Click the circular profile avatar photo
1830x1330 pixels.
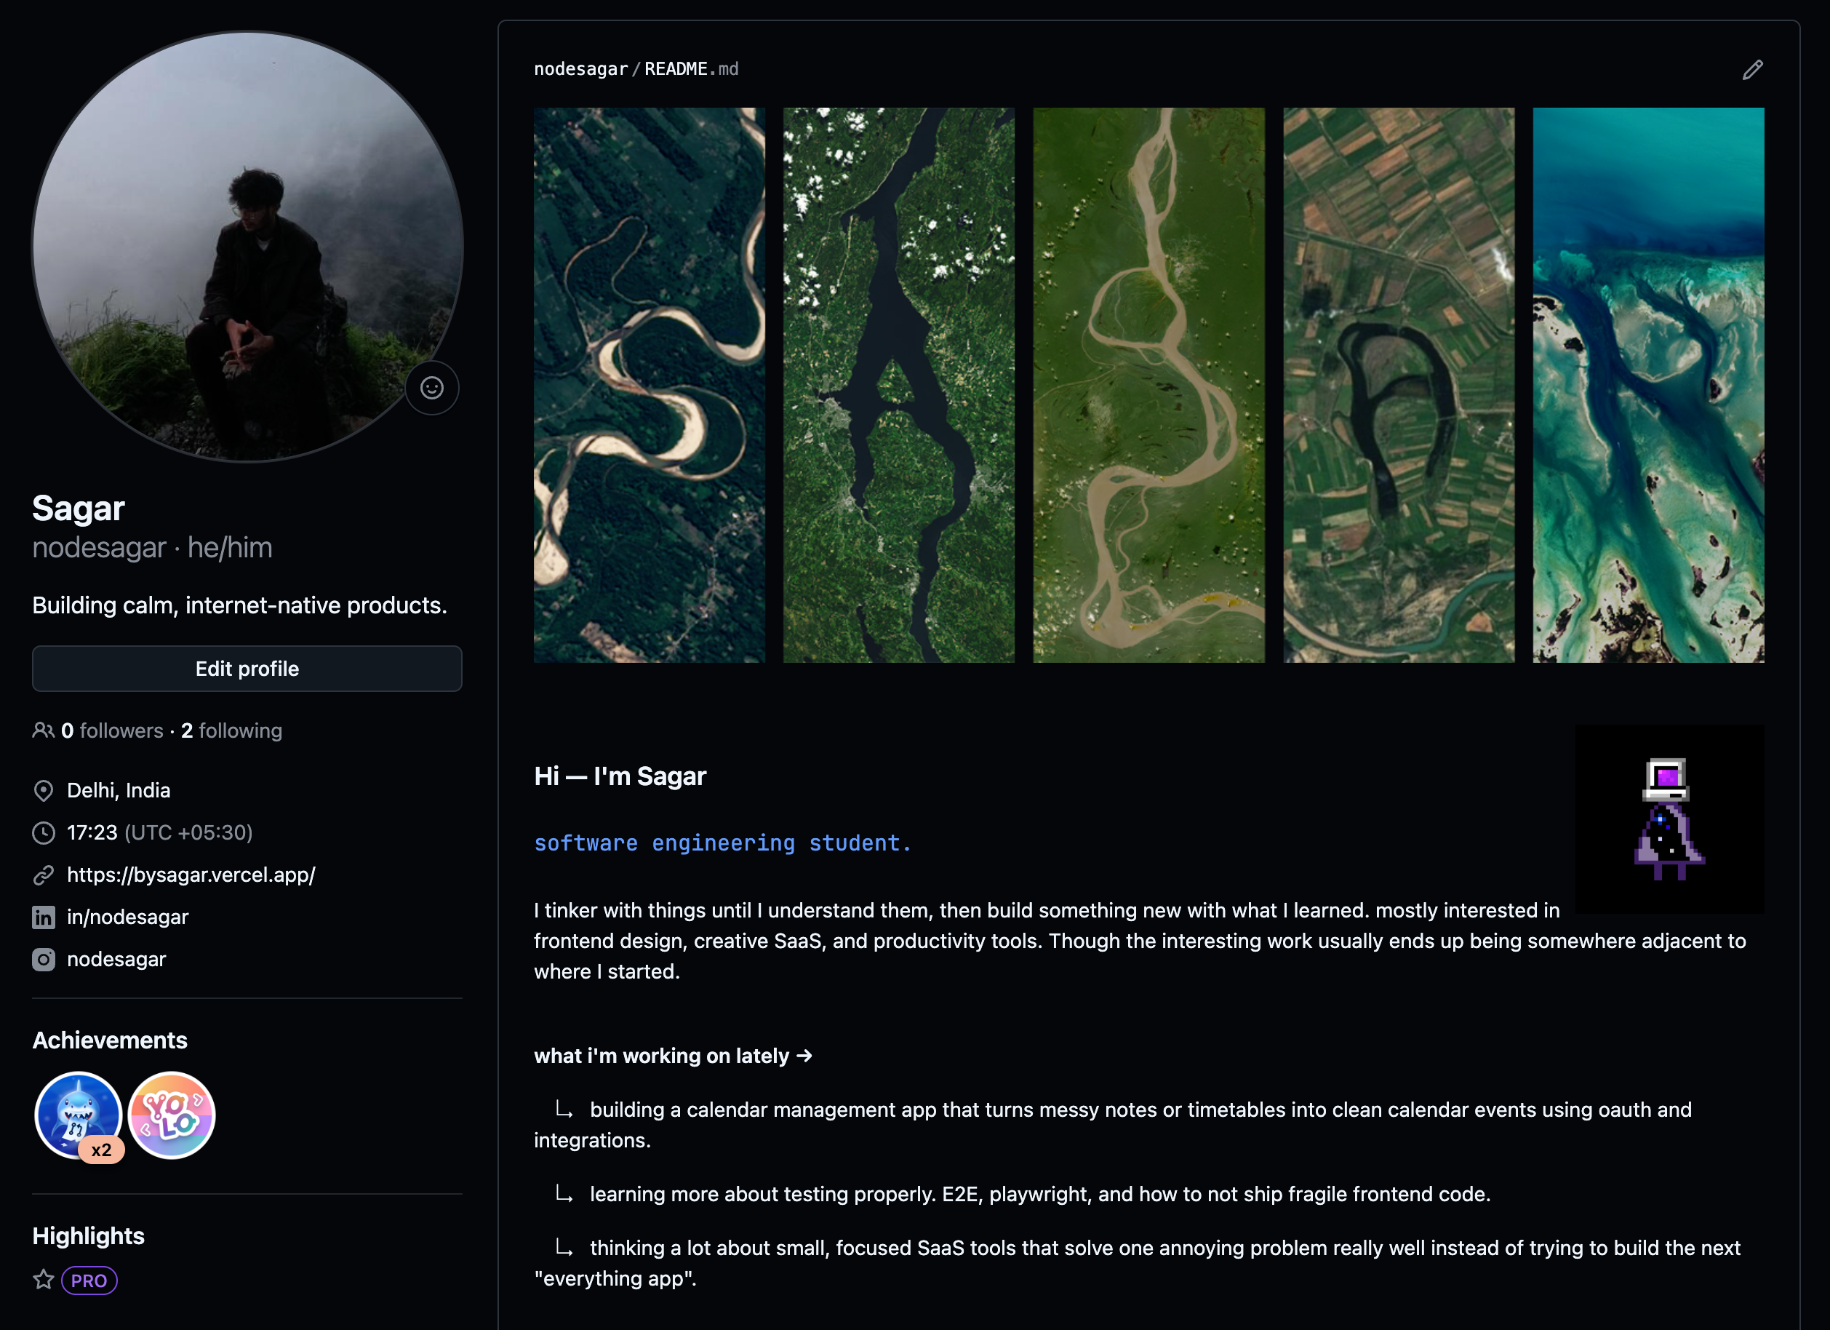(x=247, y=247)
